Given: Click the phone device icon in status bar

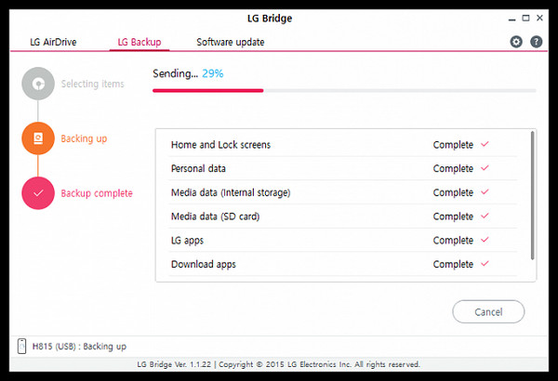Looking at the screenshot, I should 21,346.
